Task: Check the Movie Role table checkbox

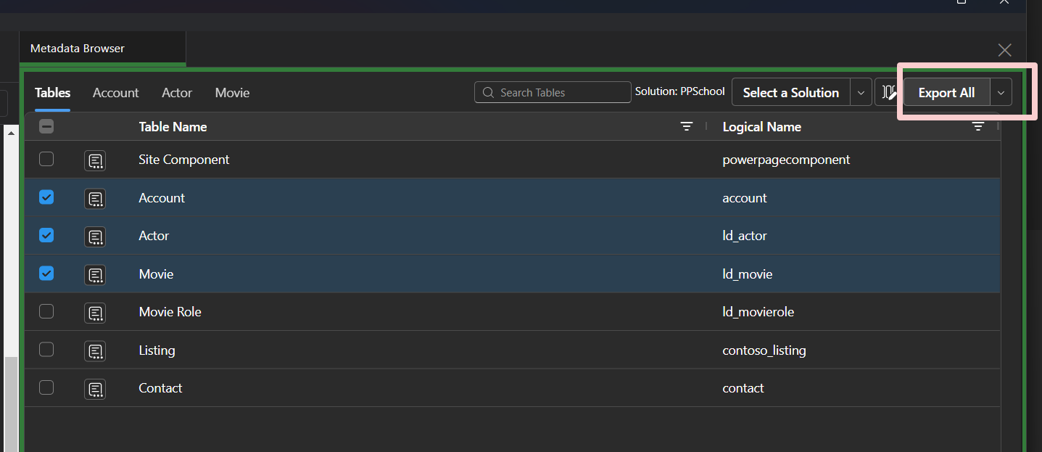Action: point(46,311)
